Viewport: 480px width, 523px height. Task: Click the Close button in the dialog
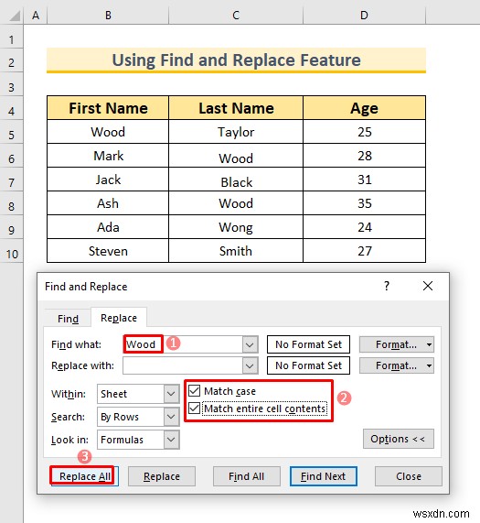(x=409, y=476)
